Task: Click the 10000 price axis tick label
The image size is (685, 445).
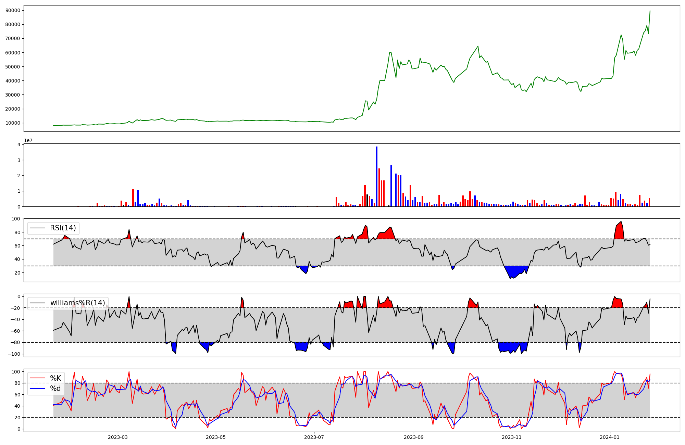Action: 13,123
